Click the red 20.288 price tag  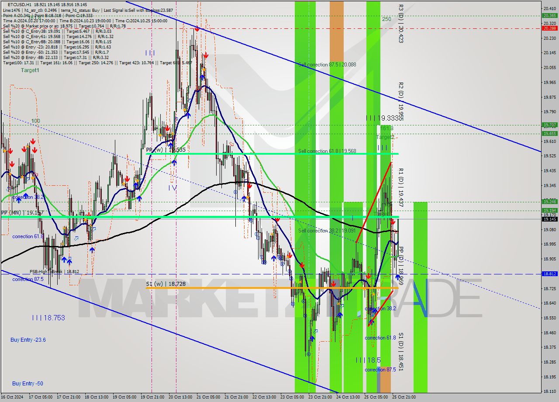click(x=549, y=28)
